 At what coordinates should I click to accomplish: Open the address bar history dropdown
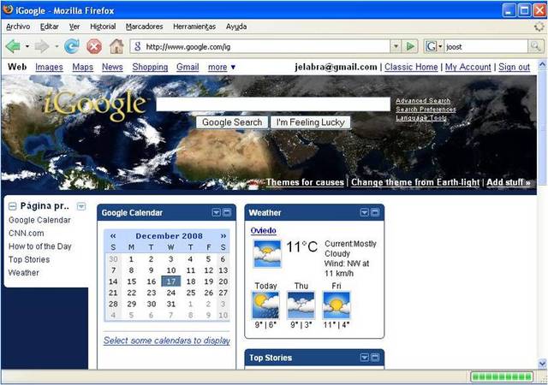(x=396, y=46)
